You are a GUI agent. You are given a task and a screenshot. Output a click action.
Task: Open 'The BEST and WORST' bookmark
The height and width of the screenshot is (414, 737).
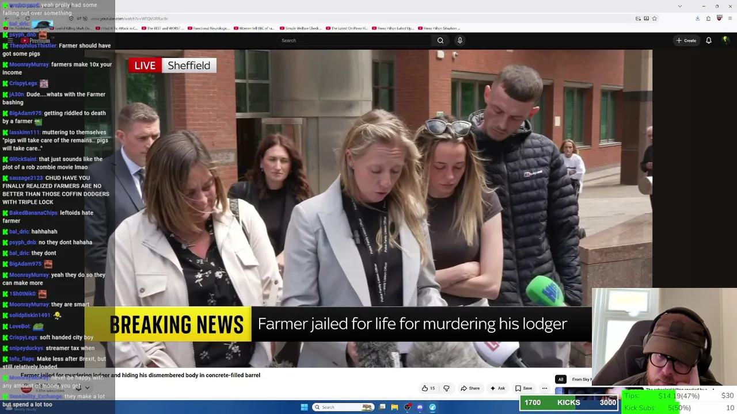tap(163, 28)
